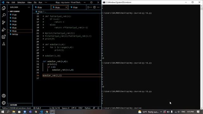Open the Accounts icon in activity bar
Screen dimensions: 203x114
point(3,96)
